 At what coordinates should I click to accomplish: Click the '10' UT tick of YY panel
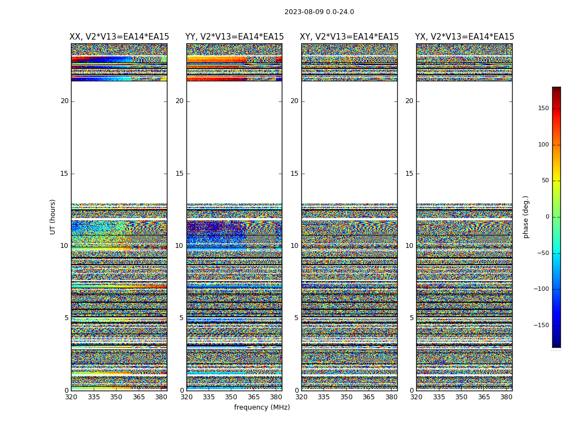click(179, 246)
